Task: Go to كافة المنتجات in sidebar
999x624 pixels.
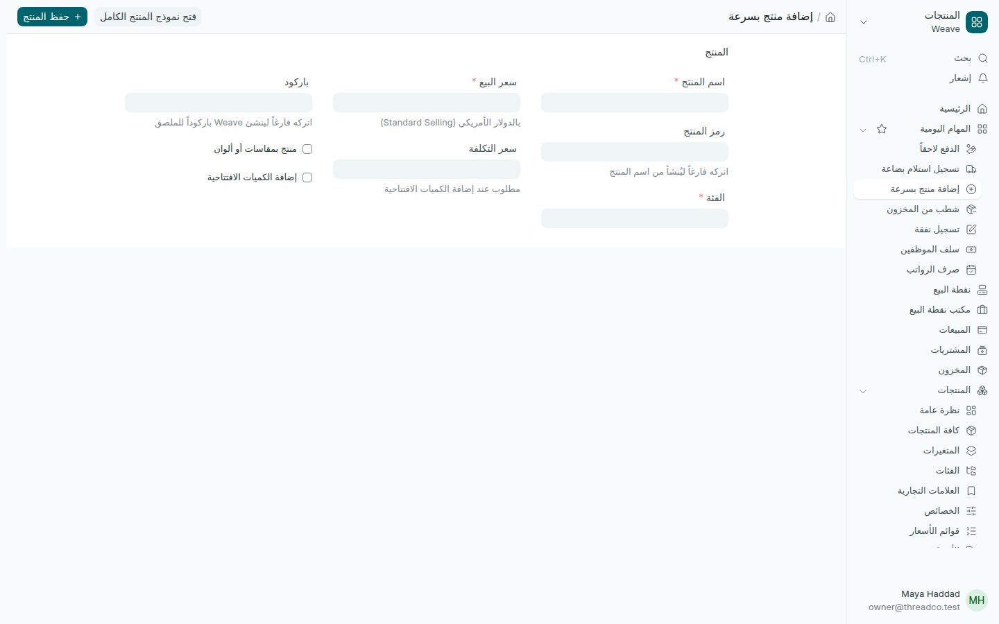Action: click(917, 431)
